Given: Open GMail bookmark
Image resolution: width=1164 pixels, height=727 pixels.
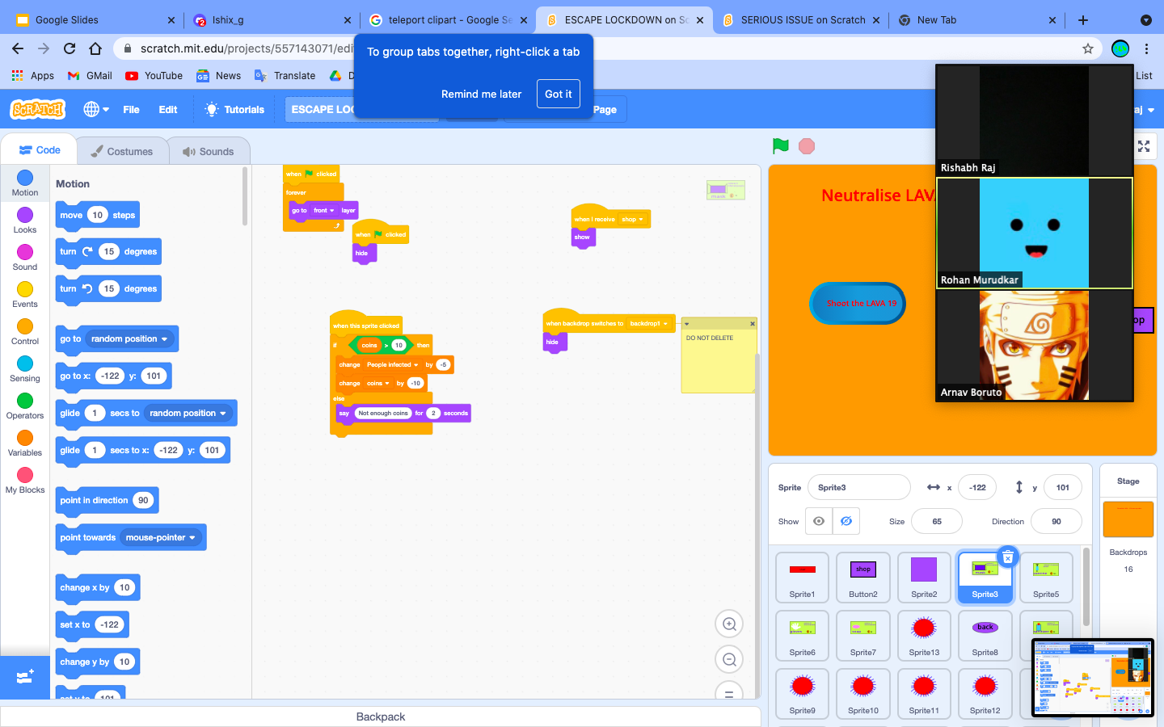Looking at the screenshot, I should pos(90,76).
